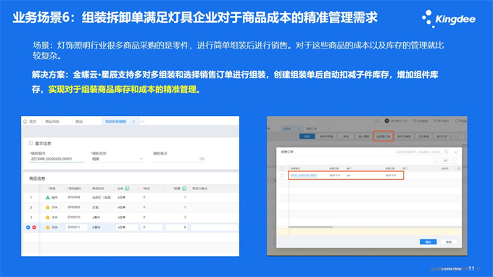
Task: Click the yellow sub-item icon in SP00010 row
Action: [x=47, y=218]
